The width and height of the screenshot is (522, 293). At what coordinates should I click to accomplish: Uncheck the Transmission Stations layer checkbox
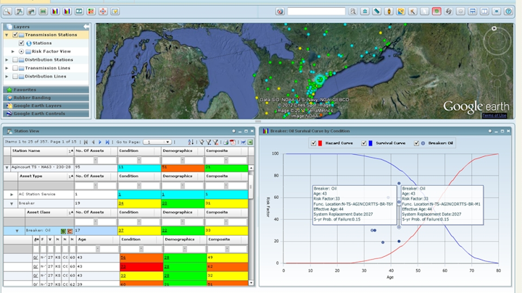(15, 35)
